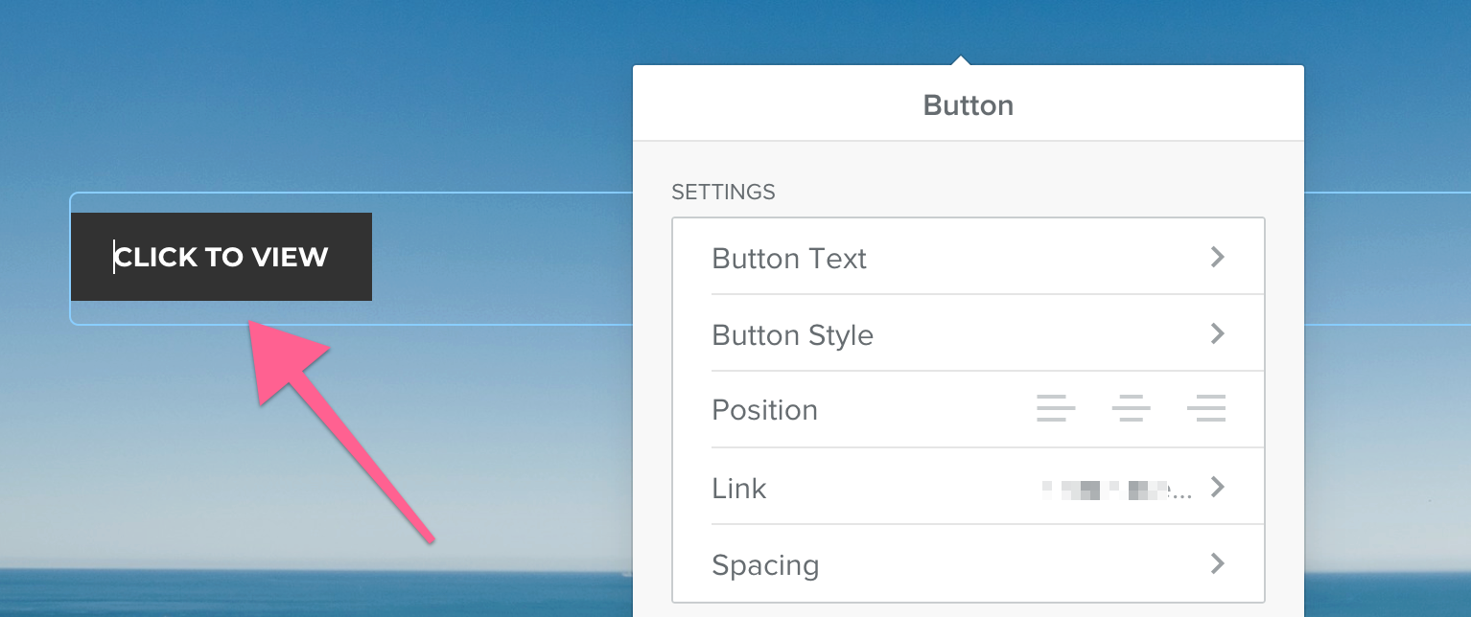Open the Link settings row
This screenshot has height=617, width=1471.
tap(969, 487)
